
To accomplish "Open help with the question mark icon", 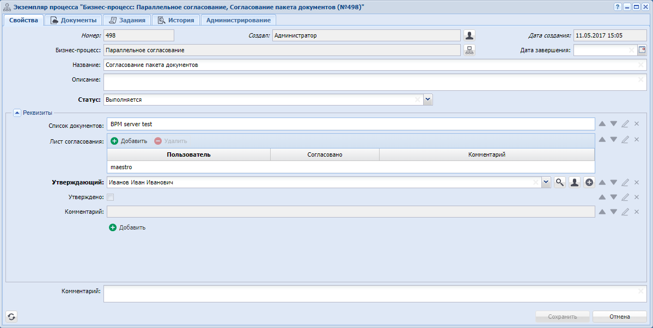I will click(618, 7).
